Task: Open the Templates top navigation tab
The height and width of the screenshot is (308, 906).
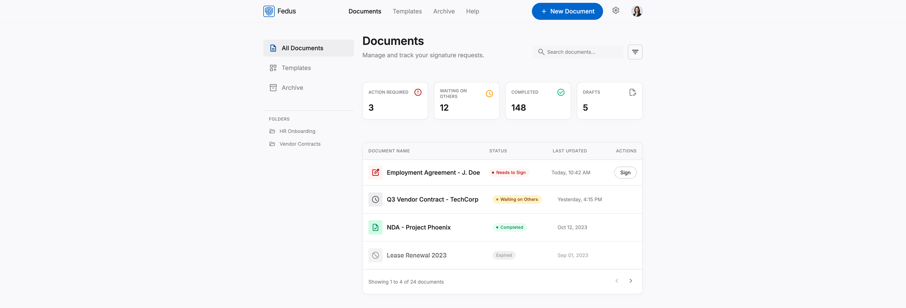Action: pyautogui.click(x=407, y=11)
